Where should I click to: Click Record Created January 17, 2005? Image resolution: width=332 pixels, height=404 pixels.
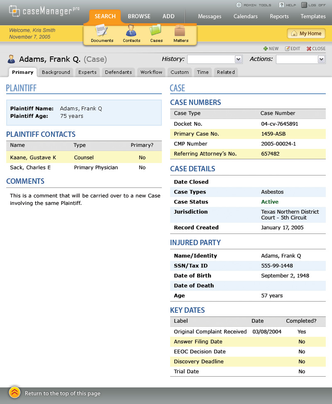coord(282,227)
